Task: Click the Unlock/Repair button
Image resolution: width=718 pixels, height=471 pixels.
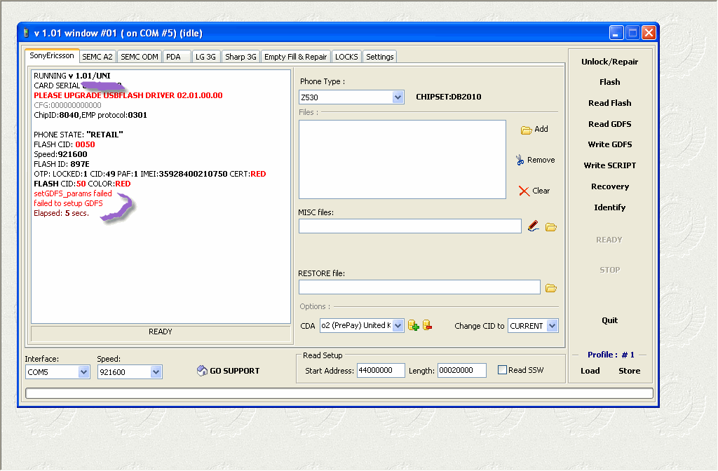Action: [x=609, y=62]
